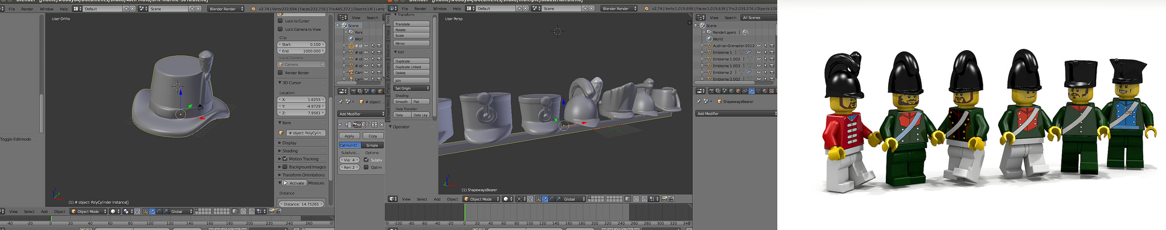This screenshot has height=230, width=1166.
Task: Toggle visibility eye for Embleme 1
Action: point(758,52)
